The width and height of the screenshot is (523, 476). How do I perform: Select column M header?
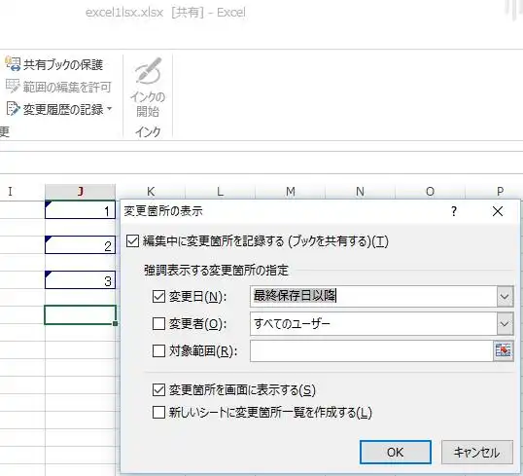pos(291,192)
